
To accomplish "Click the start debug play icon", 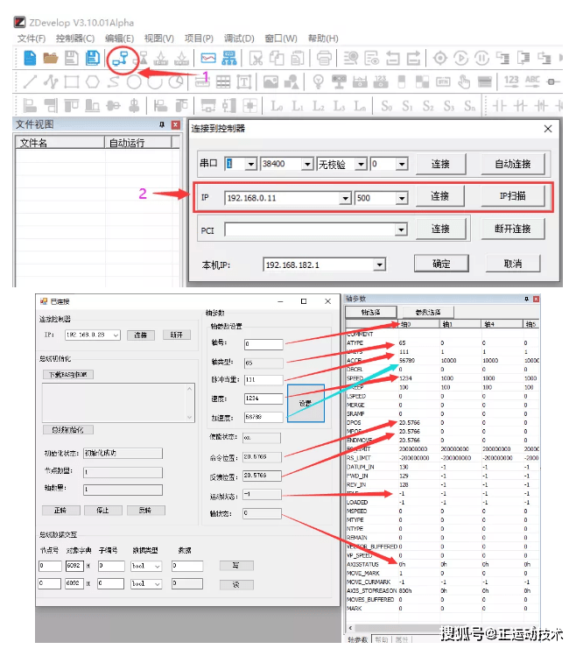I will [x=461, y=58].
